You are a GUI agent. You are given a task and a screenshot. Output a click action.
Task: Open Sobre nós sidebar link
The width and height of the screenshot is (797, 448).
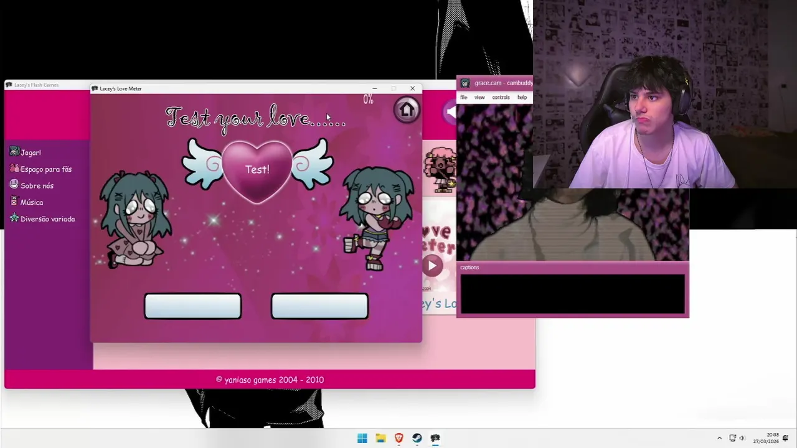pos(37,185)
